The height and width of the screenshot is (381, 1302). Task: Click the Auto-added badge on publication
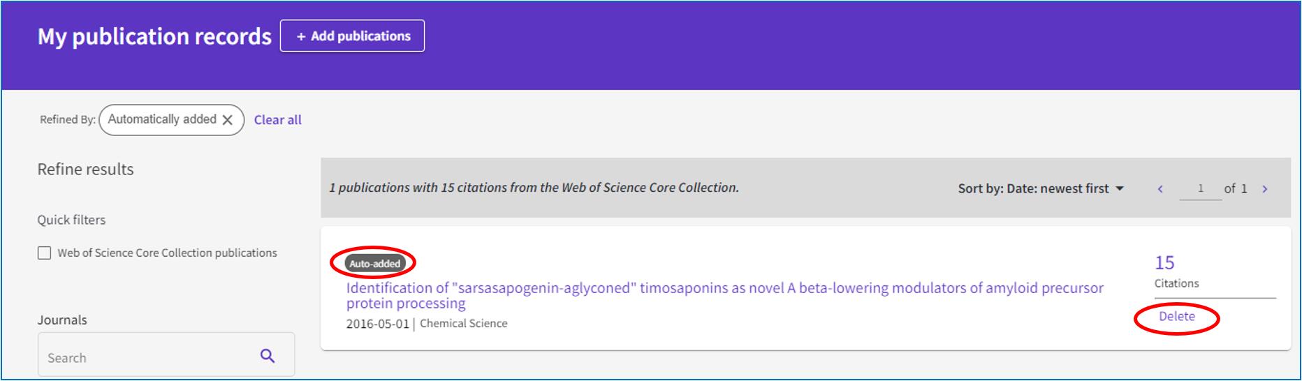(x=374, y=264)
